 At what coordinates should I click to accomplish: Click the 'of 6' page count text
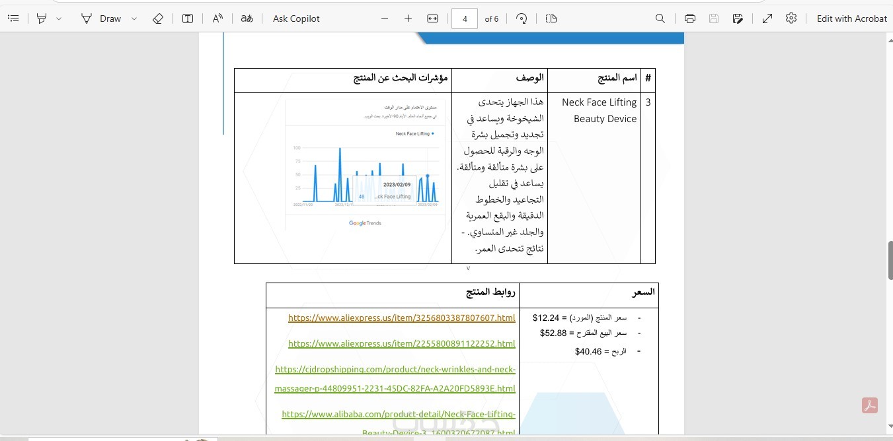coord(492,18)
